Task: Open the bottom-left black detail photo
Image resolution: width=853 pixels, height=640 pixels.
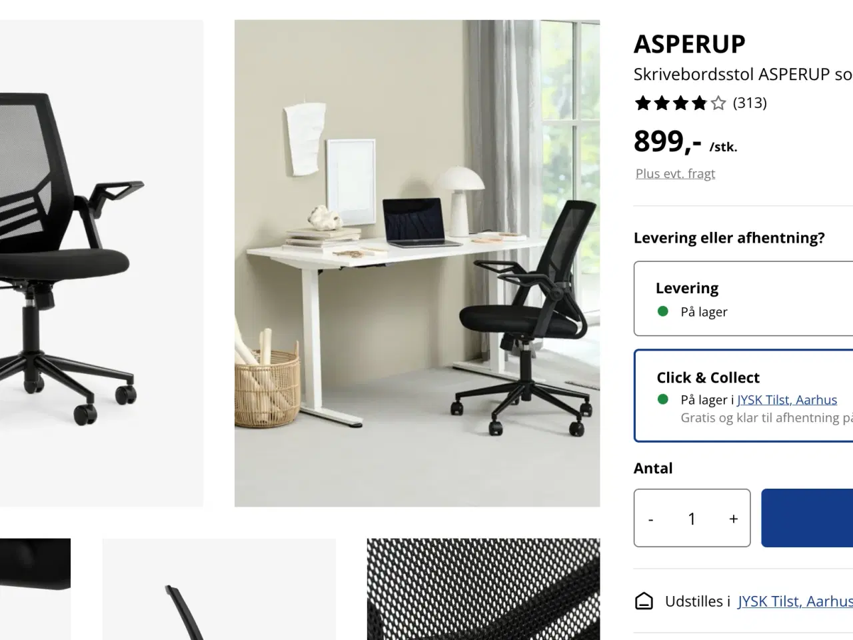Action: click(35, 589)
